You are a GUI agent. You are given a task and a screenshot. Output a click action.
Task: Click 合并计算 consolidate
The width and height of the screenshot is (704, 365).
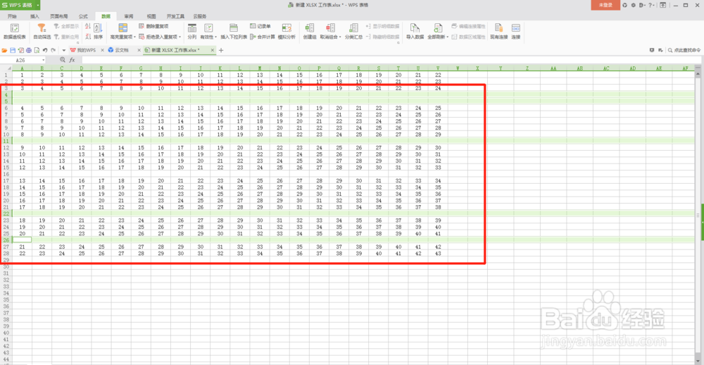point(263,37)
